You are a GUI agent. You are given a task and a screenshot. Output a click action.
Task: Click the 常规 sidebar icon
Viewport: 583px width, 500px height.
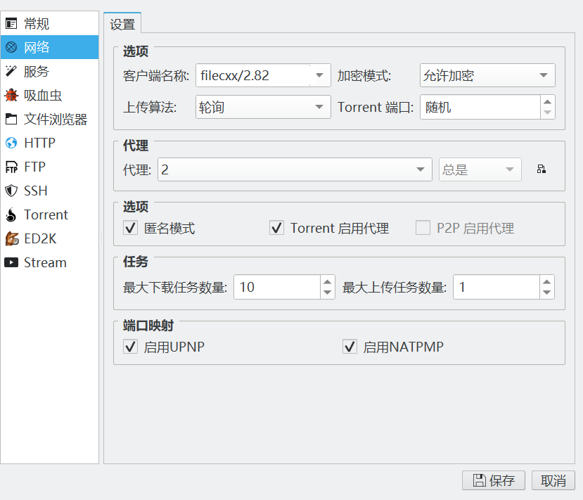coord(11,24)
